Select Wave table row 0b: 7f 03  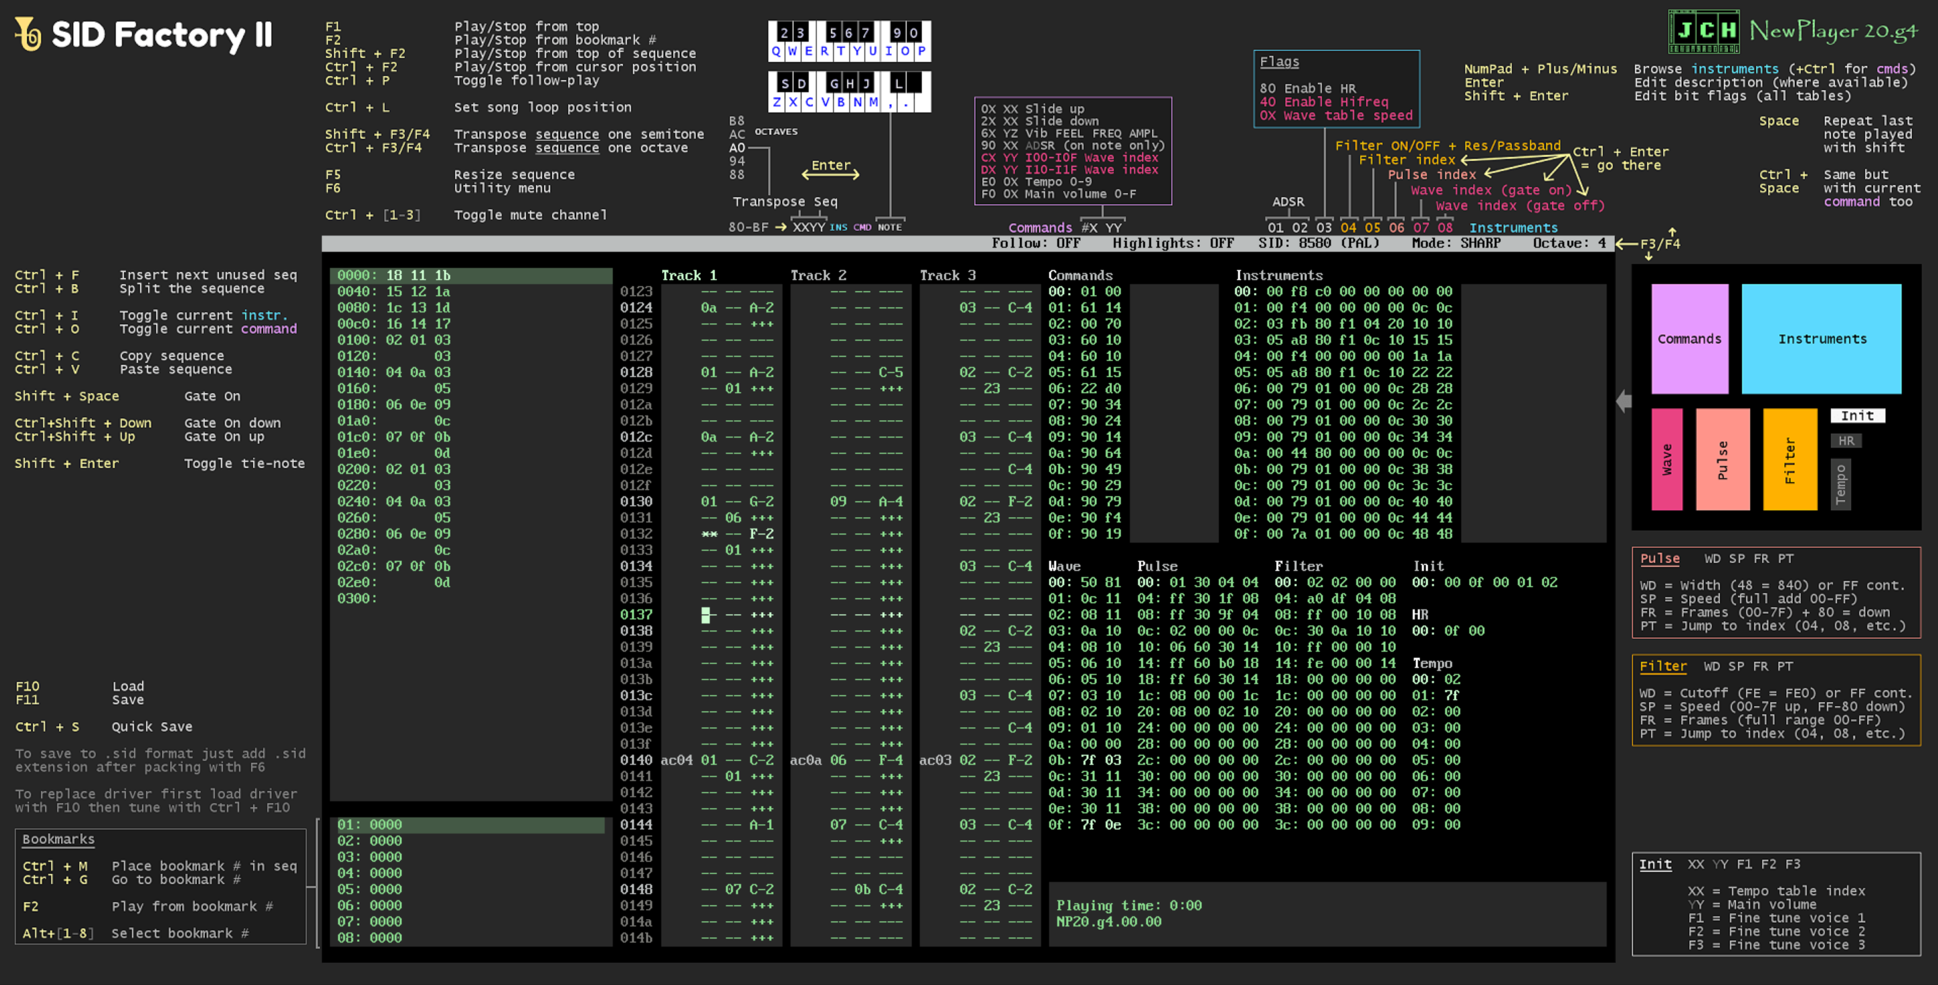pos(1085,760)
